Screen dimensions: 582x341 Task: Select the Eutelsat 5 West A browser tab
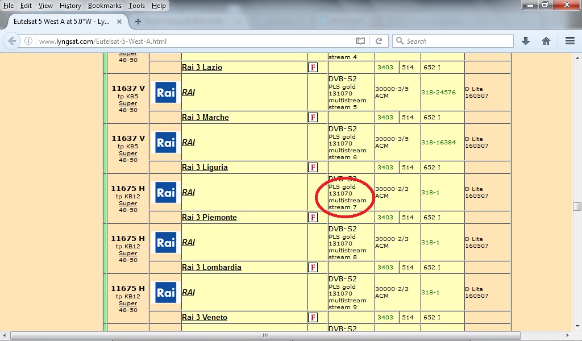pos(67,22)
